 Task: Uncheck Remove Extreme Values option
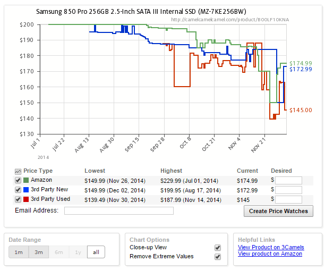click(x=217, y=257)
